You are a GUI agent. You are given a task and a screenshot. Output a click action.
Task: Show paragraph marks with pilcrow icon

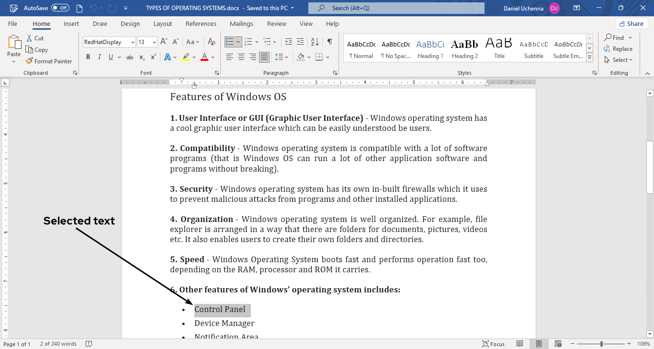point(330,42)
